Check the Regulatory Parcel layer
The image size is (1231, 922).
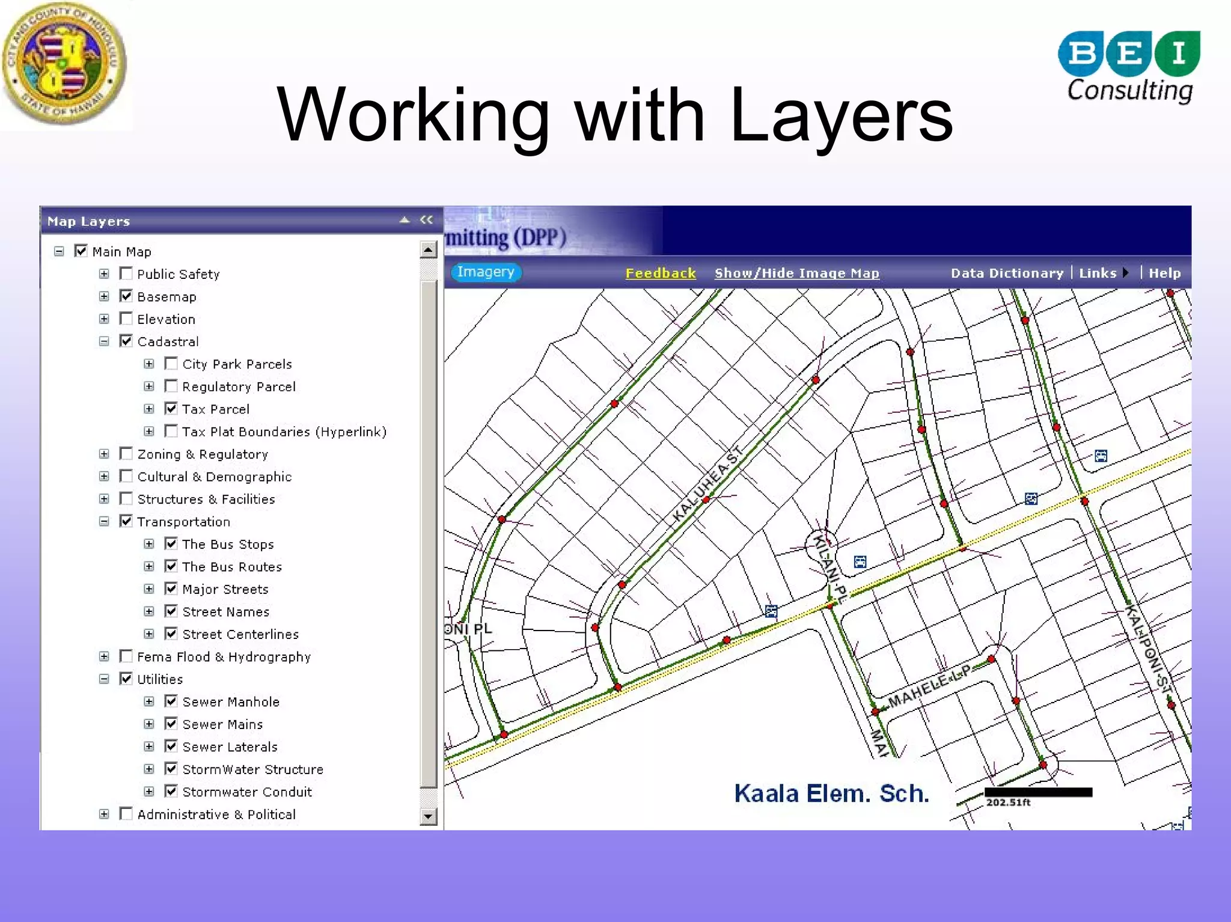[171, 386]
